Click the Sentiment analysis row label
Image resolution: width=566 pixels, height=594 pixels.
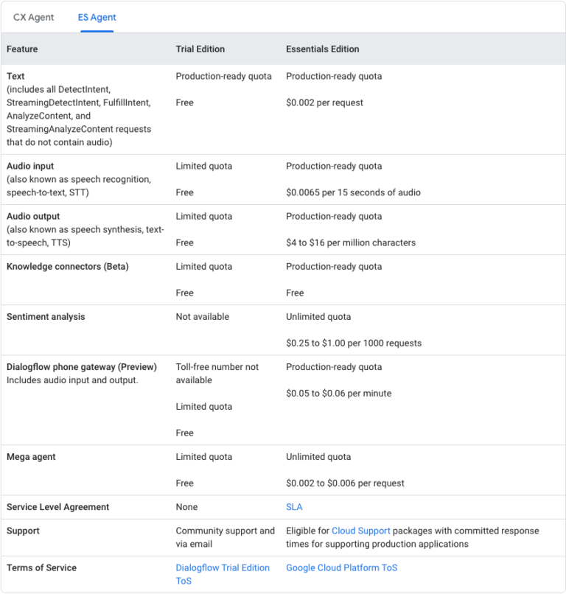tap(46, 317)
